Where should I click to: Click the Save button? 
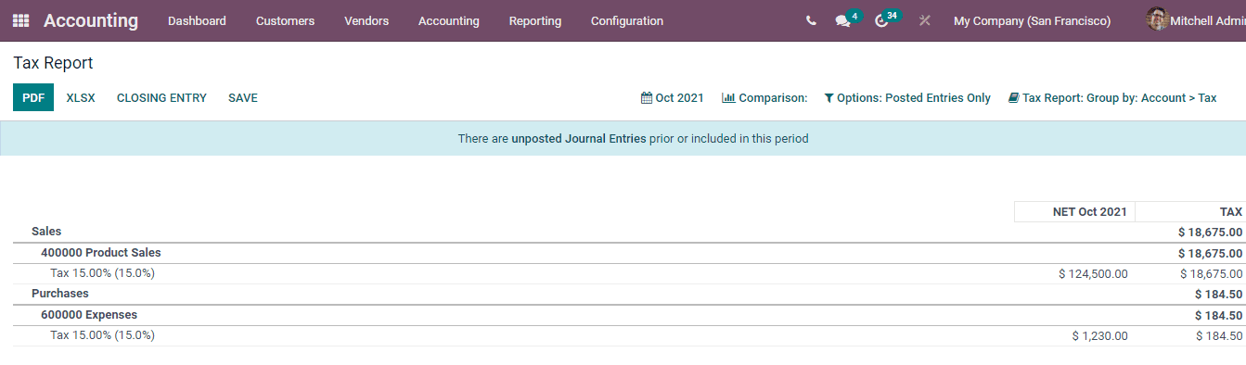[243, 97]
